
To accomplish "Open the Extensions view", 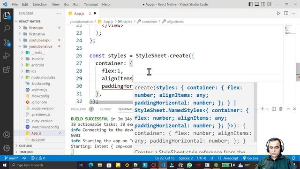I will coord(7,69).
